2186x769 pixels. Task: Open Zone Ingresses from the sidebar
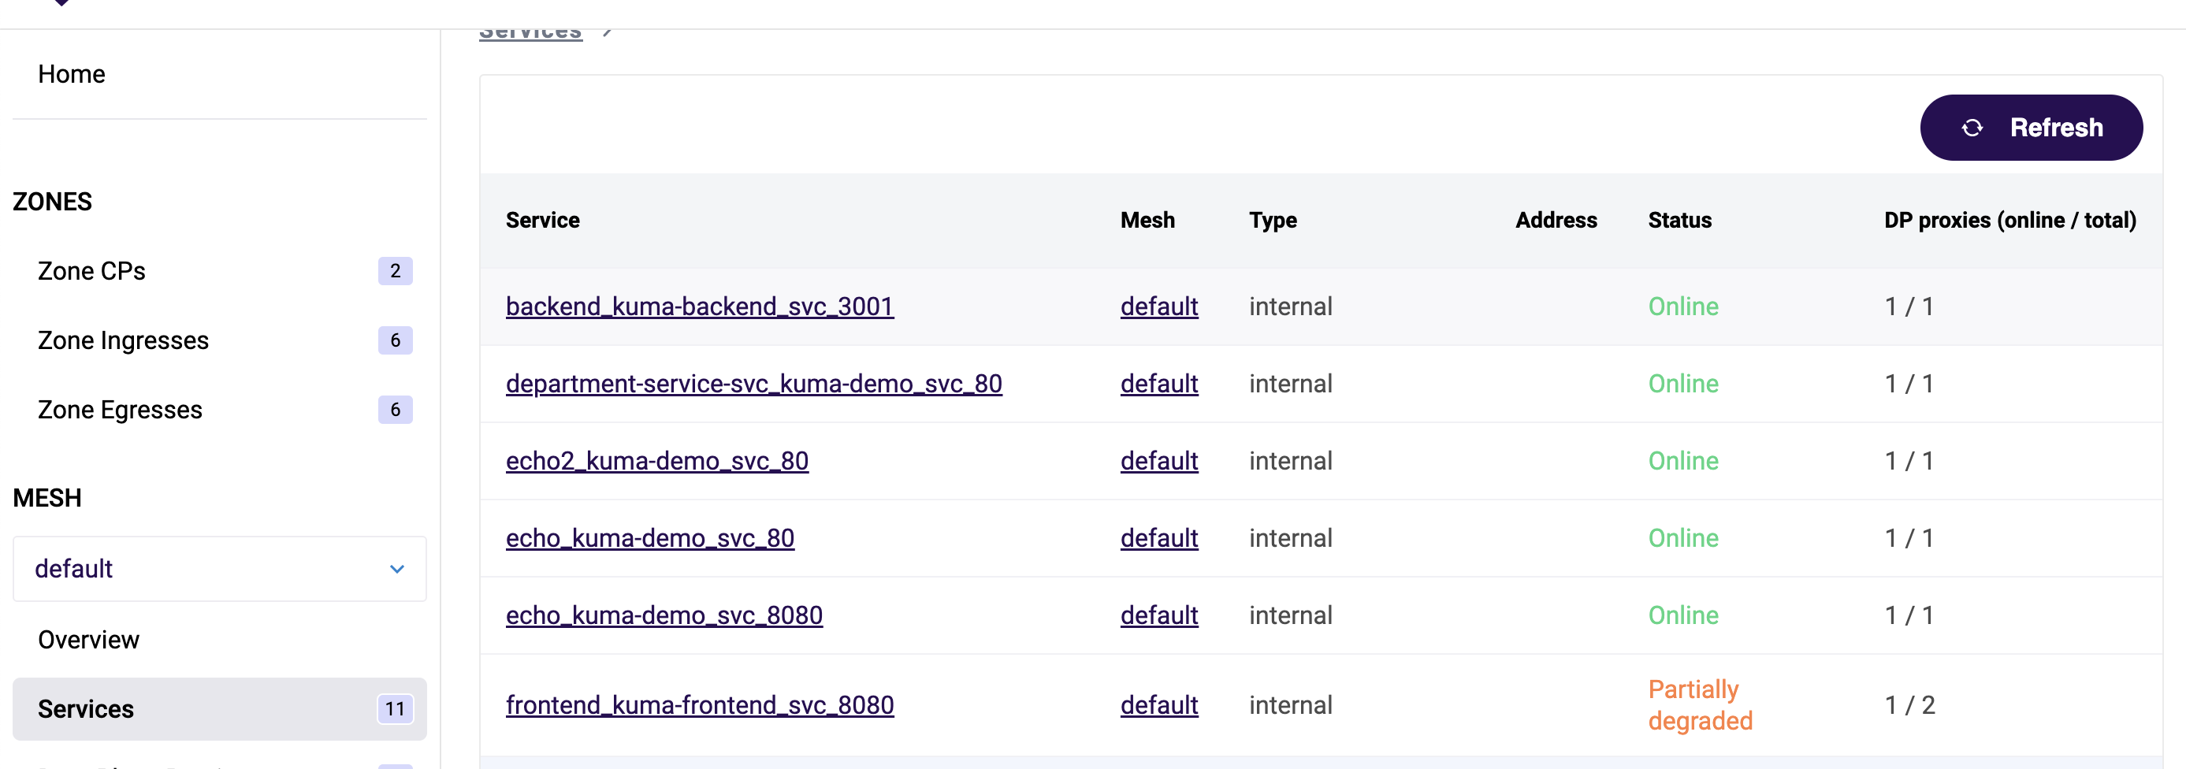122,340
